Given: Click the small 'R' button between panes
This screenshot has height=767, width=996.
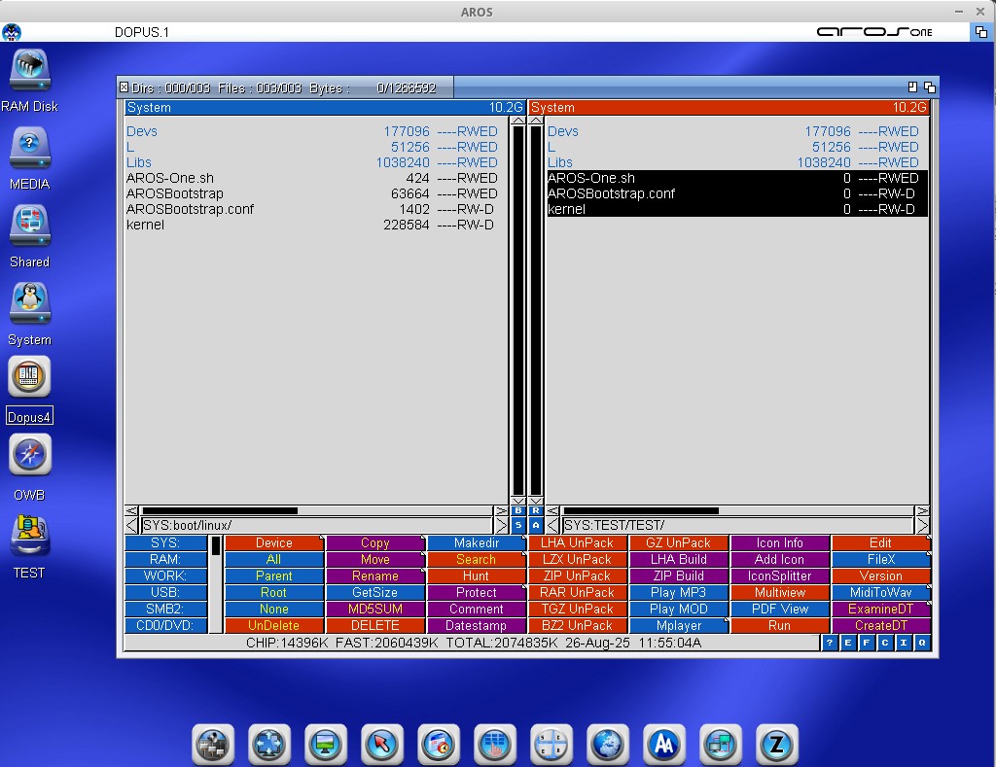Looking at the screenshot, I should coord(535,510).
